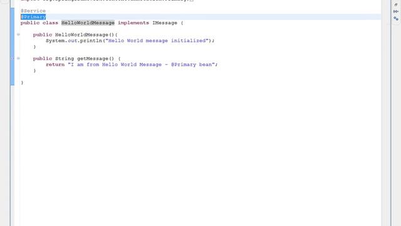Click the "I am from Hello World Message" string
This screenshot has width=401, height=226.
coord(141,65)
